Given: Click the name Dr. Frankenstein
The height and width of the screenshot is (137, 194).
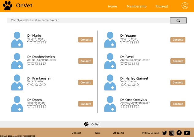Looking at the screenshot, I should [x=40, y=78].
